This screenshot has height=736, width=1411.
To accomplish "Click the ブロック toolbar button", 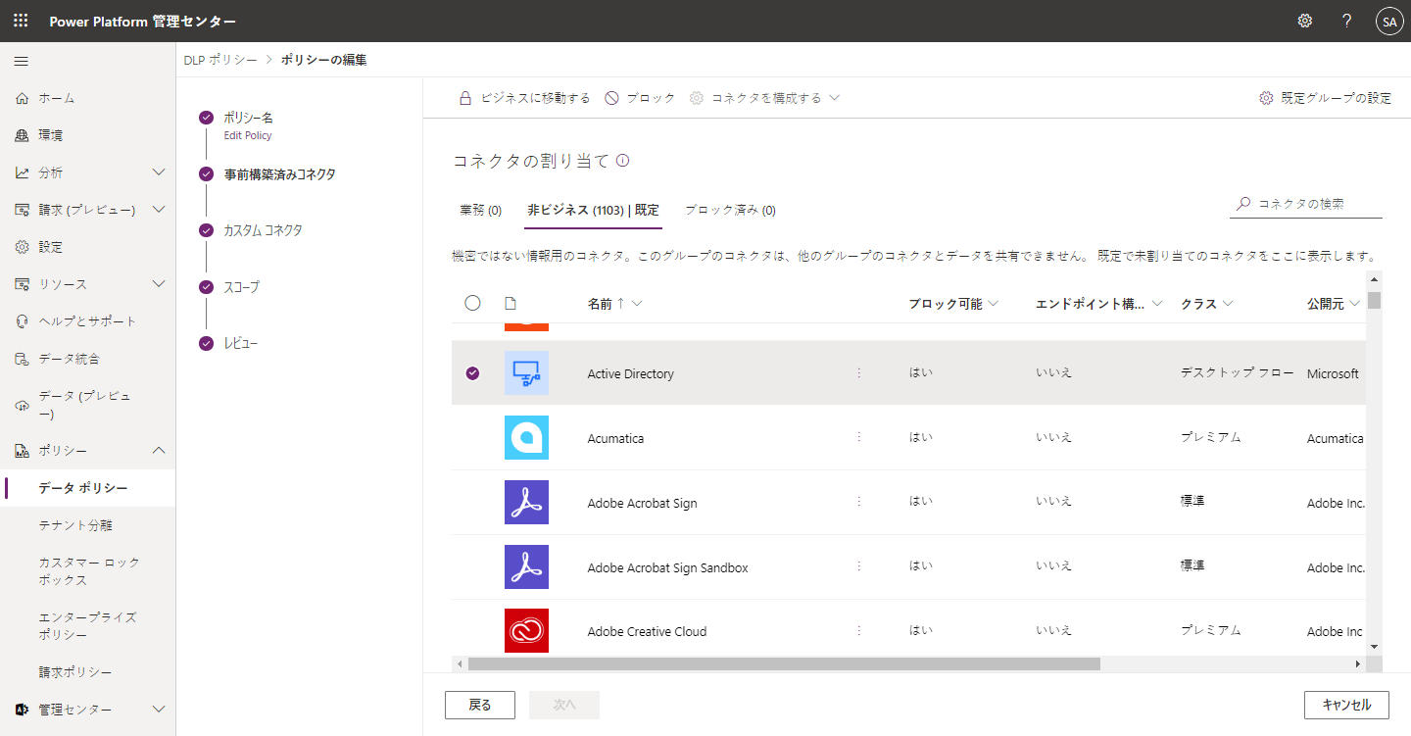I will (x=640, y=98).
